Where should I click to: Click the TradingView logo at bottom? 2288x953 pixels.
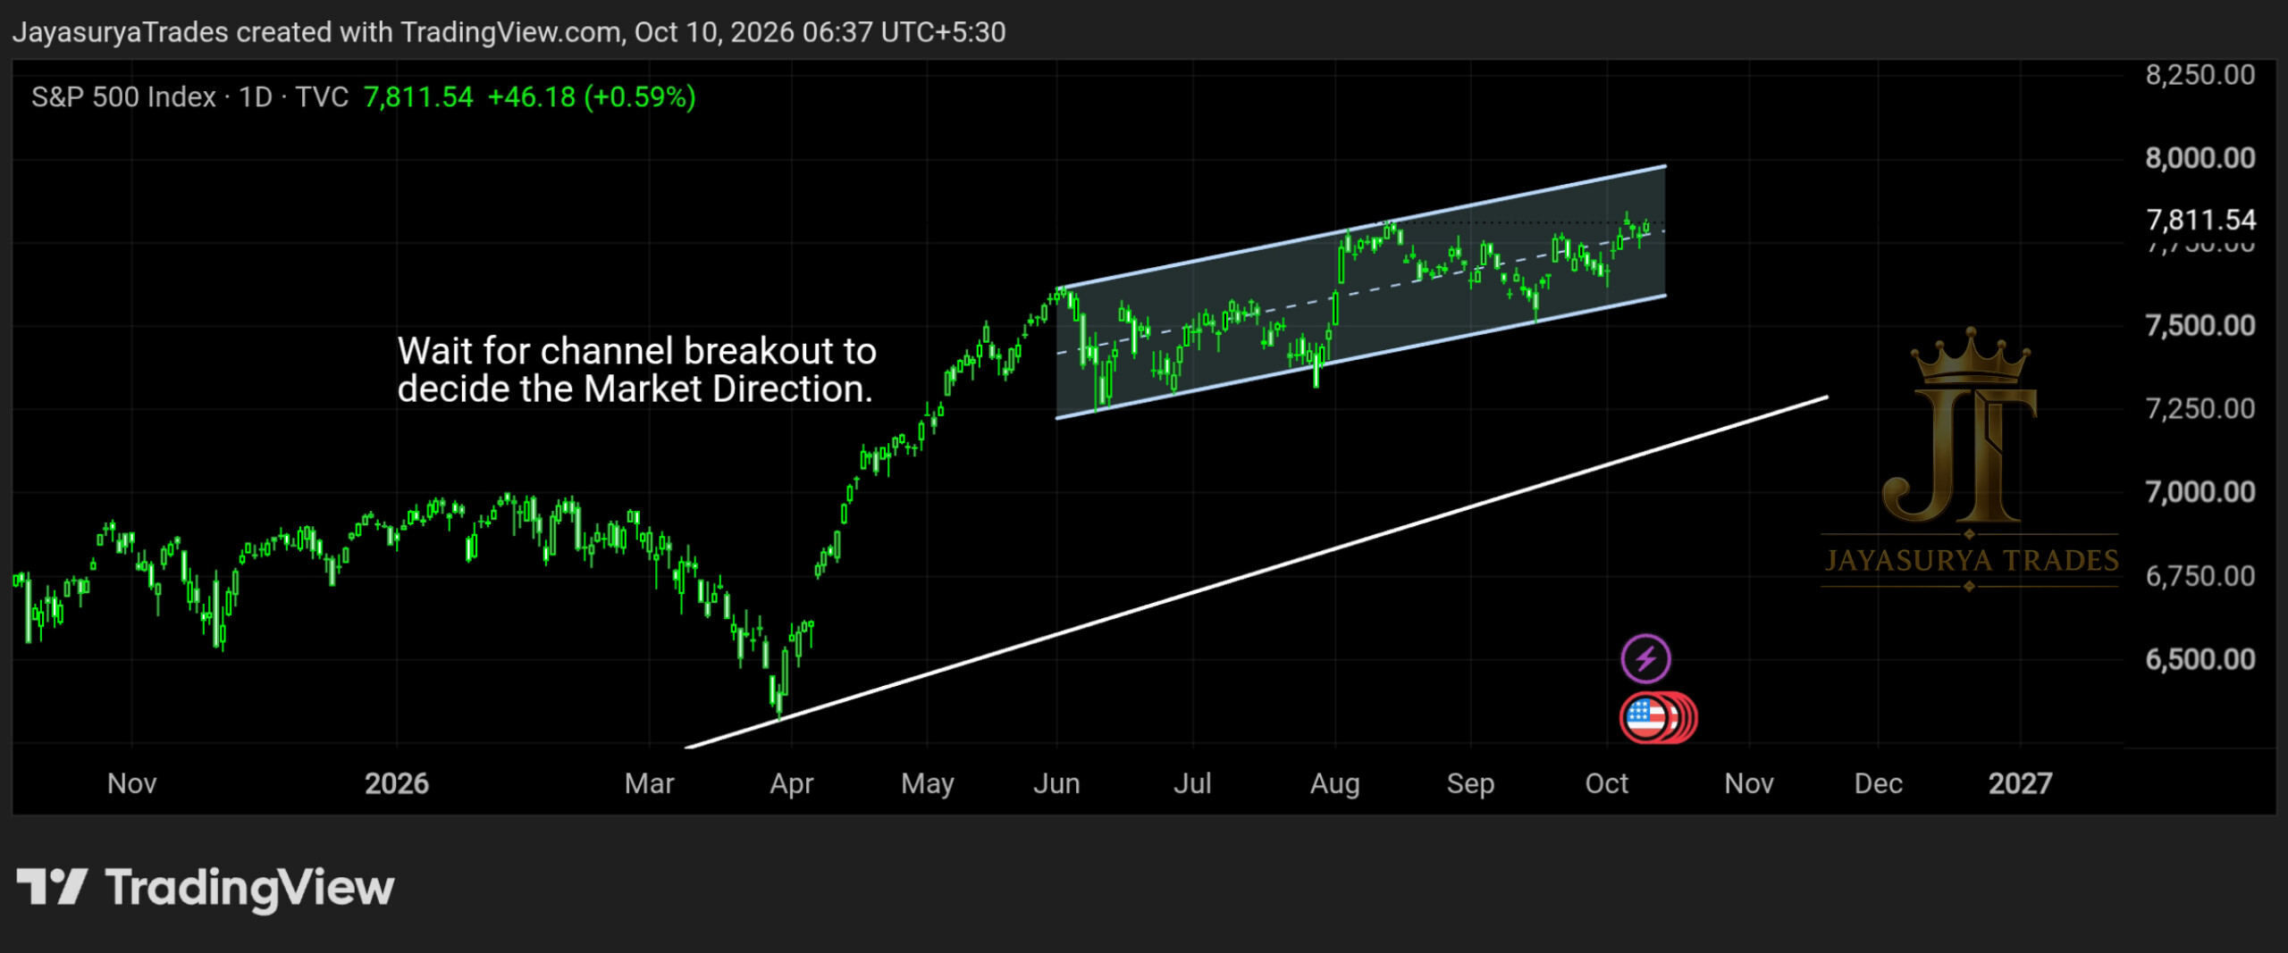click(x=206, y=888)
